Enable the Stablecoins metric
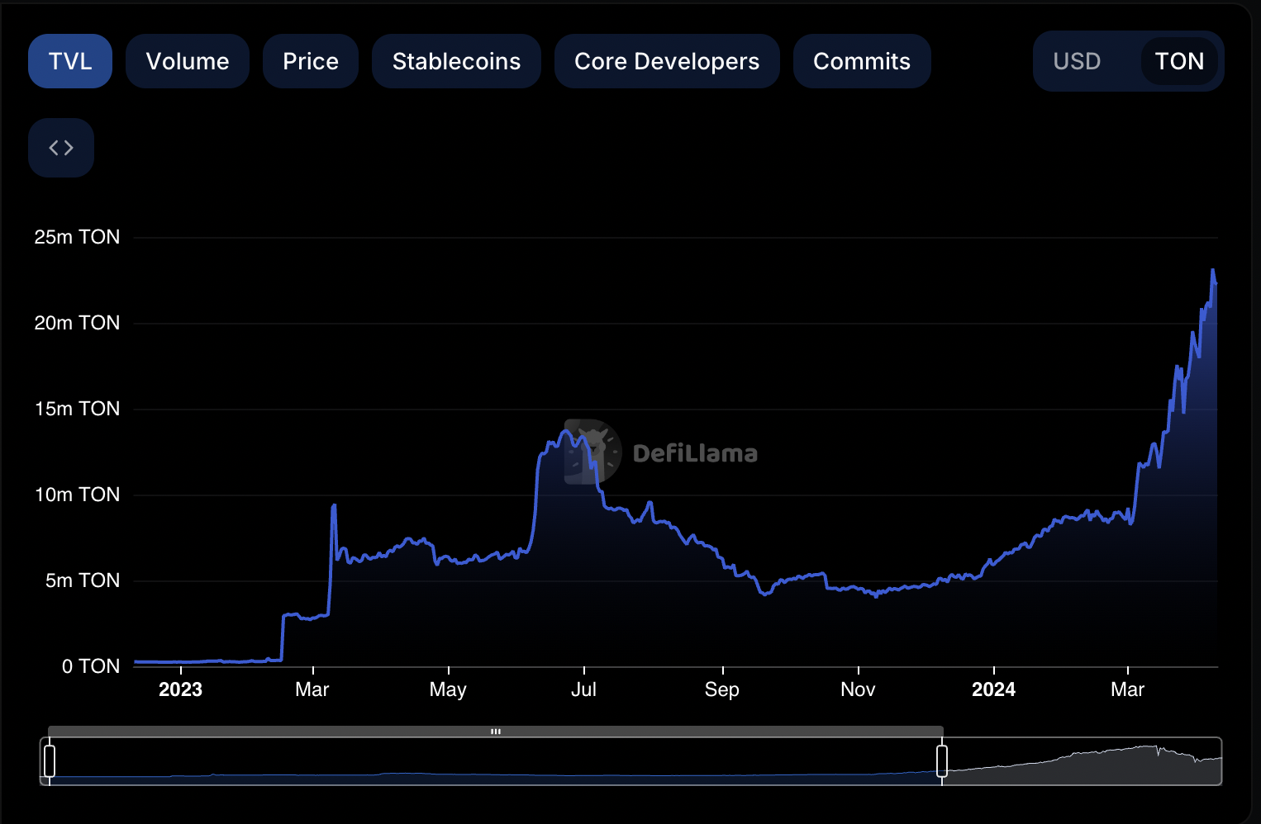Image resolution: width=1261 pixels, height=824 pixels. [x=456, y=61]
